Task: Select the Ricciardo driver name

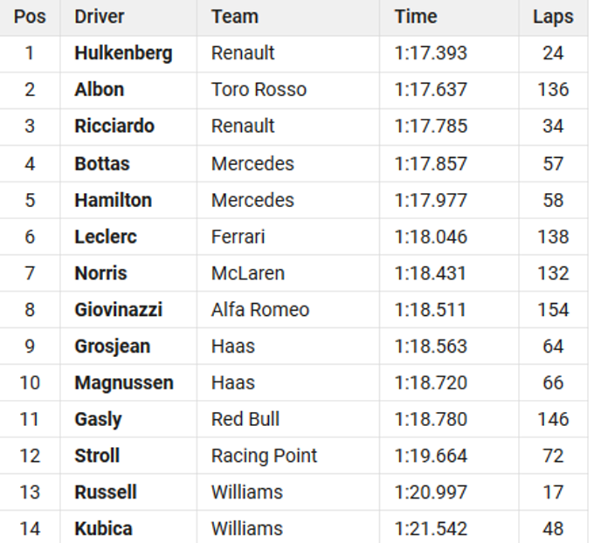Action: pos(114,127)
